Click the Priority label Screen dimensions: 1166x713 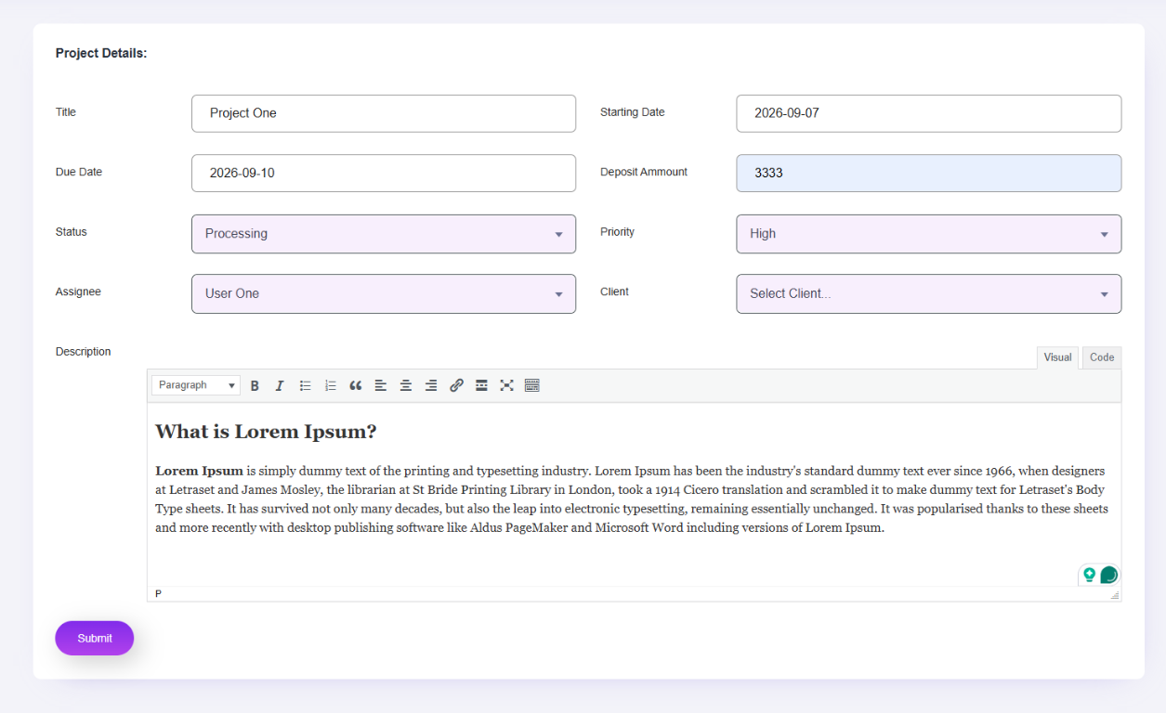[617, 232]
